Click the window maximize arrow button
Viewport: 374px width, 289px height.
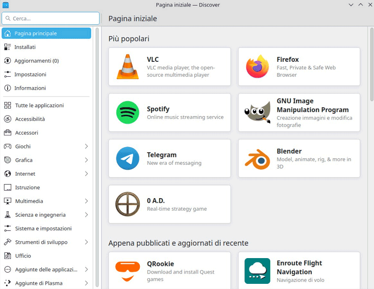click(360, 5)
